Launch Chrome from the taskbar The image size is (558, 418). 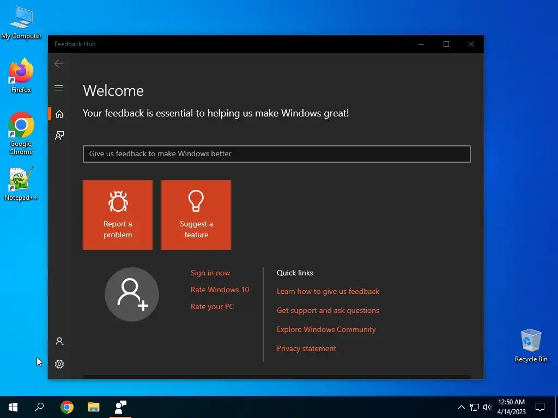click(67, 407)
